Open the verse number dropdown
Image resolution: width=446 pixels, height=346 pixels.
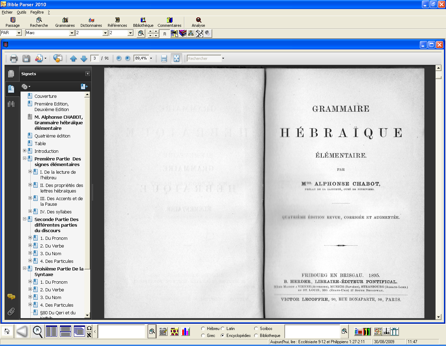[130, 33]
